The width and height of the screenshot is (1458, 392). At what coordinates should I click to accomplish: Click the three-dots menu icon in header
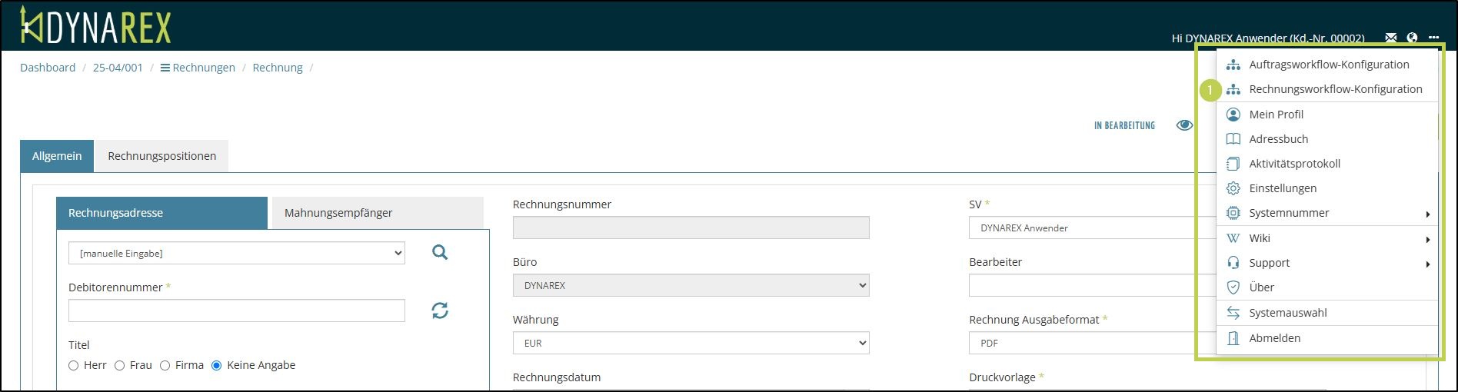(1433, 38)
